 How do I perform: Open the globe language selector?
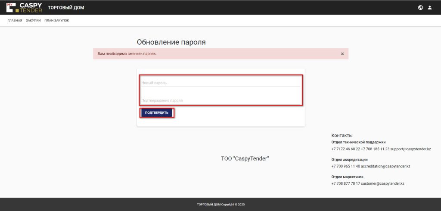[x=420, y=8]
